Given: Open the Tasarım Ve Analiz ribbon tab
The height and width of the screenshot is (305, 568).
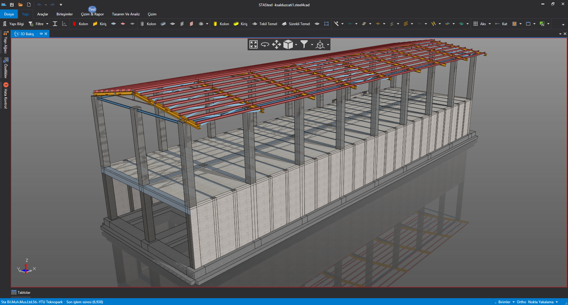Looking at the screenshot, I should tap(126, 14).
